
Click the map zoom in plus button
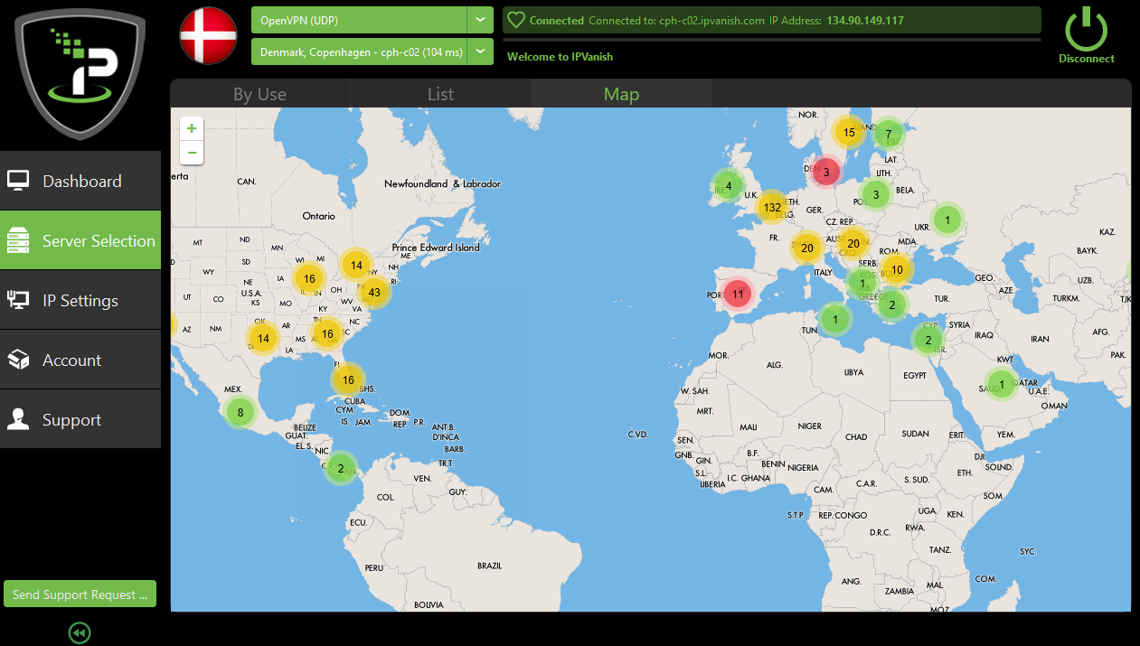[192, 129]
